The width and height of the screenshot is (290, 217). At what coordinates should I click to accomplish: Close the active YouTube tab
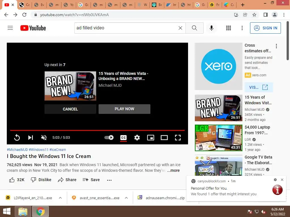click(13, 5)
